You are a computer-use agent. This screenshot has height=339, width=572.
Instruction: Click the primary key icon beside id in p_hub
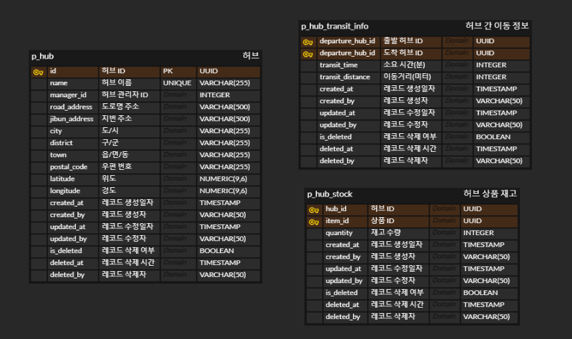[x=38, y=72]
